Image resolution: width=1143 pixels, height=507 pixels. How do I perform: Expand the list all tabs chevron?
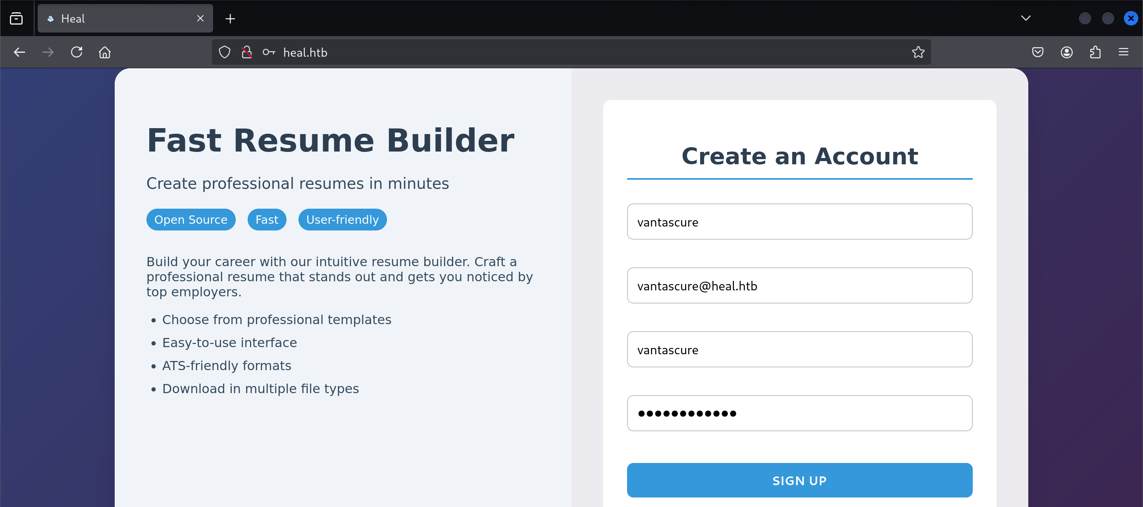tap(1026, 18)
